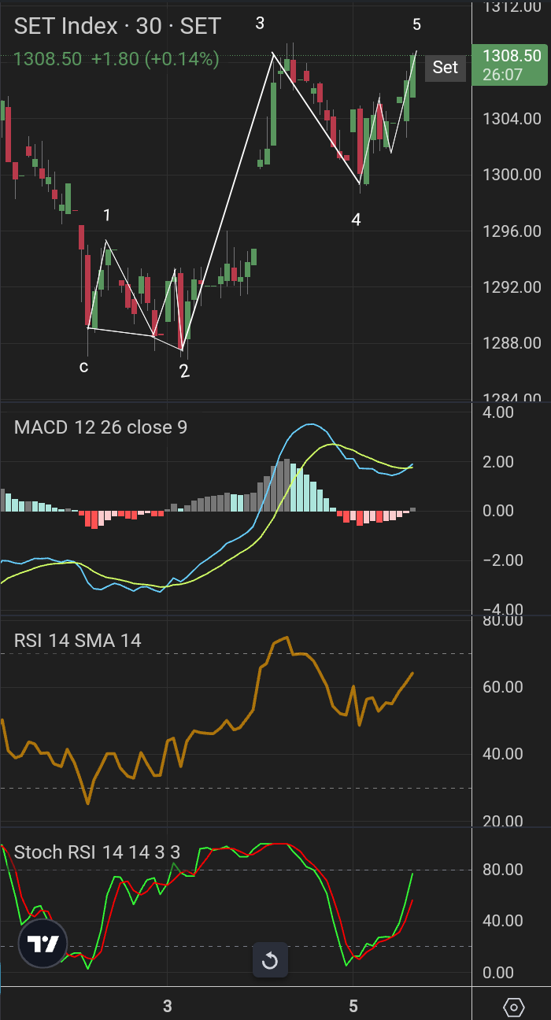Open RSI 14 SMA 14 indicator legend

coord(78,641)
